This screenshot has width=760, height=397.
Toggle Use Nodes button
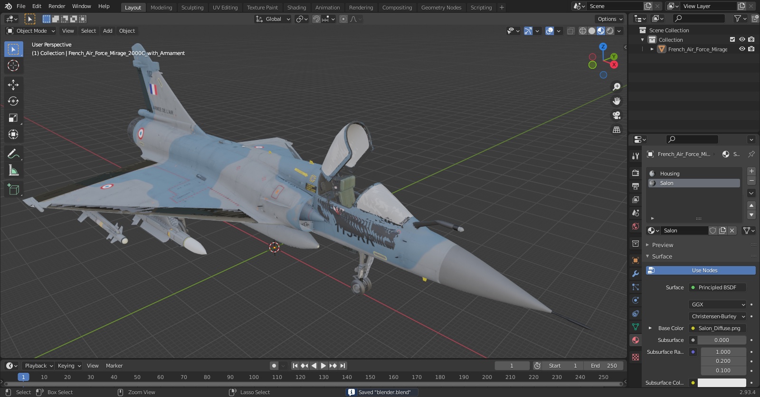coord(701,270)
